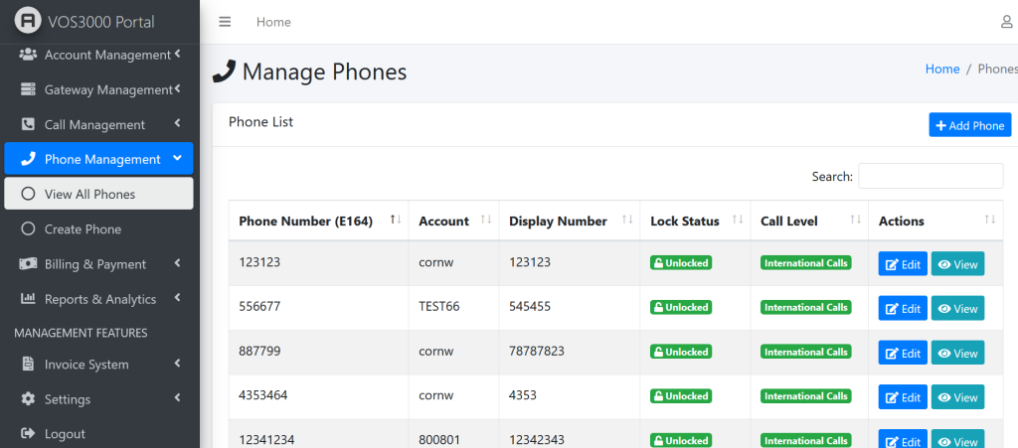Open Create Phone menu item
Screen dimensions: 1018x448
98,228
